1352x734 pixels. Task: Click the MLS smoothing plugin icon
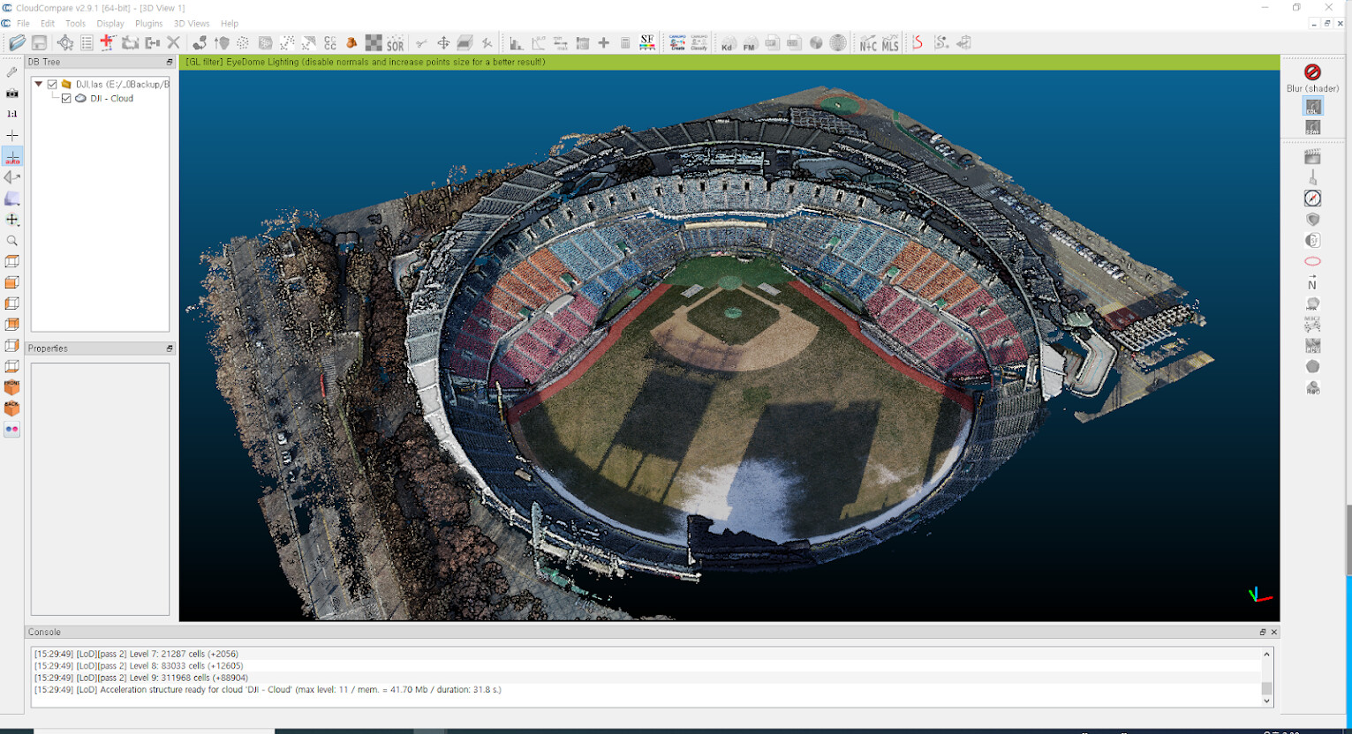pyautogui.click(x=890, y=42)
